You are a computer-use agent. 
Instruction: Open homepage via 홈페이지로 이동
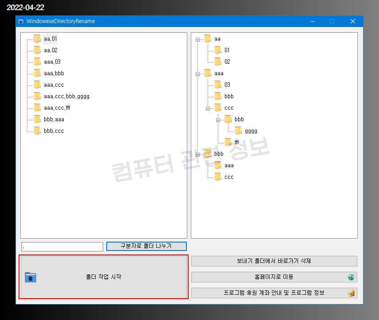click(x=274, y=277)
